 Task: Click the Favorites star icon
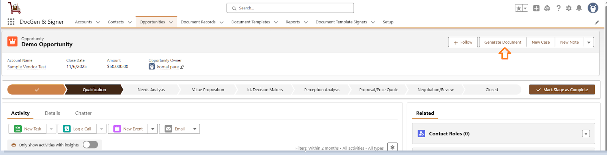coord(519,8)
